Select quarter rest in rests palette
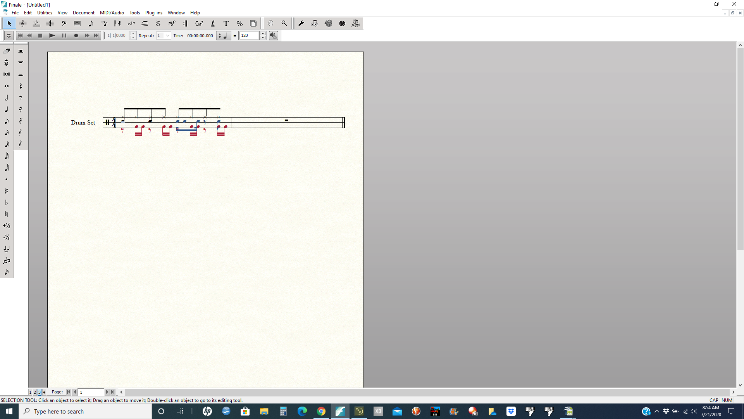This screenshot has width=744, height=419. (x=21, y=86)
